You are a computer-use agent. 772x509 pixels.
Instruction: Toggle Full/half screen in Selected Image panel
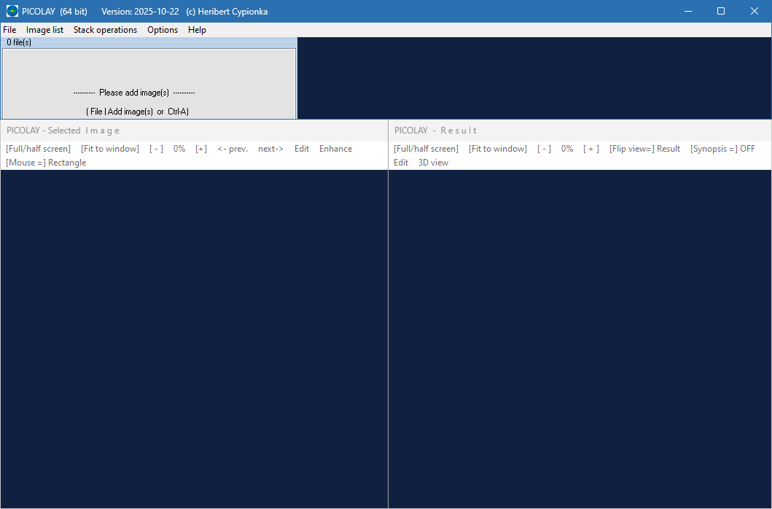[x=38, y=149]
